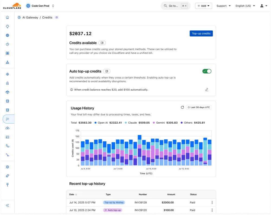Viewport: 271px width, 215px height.
Task: Open the Code Gen Prod account switcher
Action: (x=40, y=5)
